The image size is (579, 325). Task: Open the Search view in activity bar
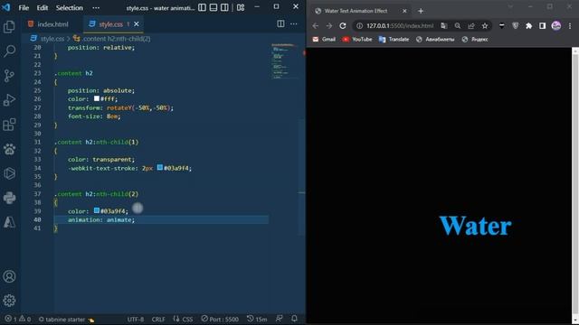click(9, 51)
